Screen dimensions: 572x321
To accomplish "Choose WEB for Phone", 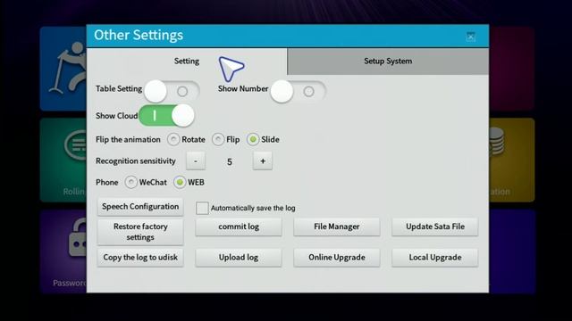I will click(180, 182).
